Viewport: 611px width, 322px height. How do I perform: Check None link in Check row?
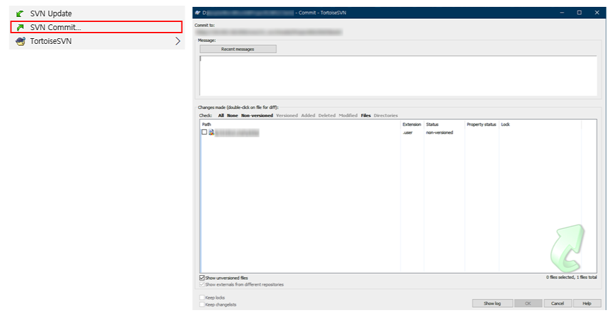pyautogui.click(x=232, y=115)
